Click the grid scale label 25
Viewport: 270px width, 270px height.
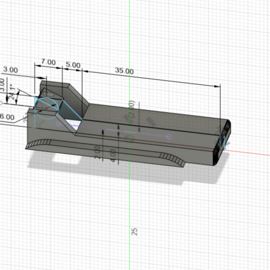point(134,232)
